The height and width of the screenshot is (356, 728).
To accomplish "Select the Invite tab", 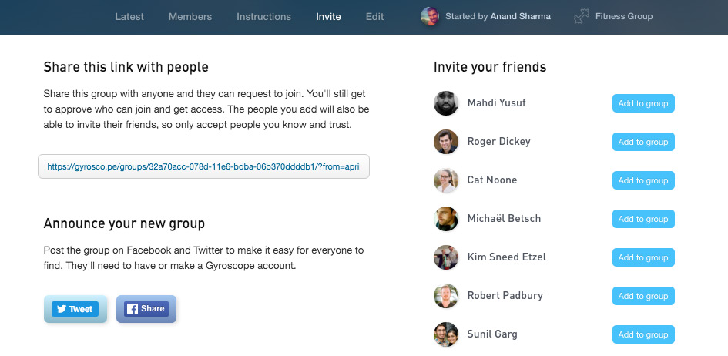I will tap(328, 17).
